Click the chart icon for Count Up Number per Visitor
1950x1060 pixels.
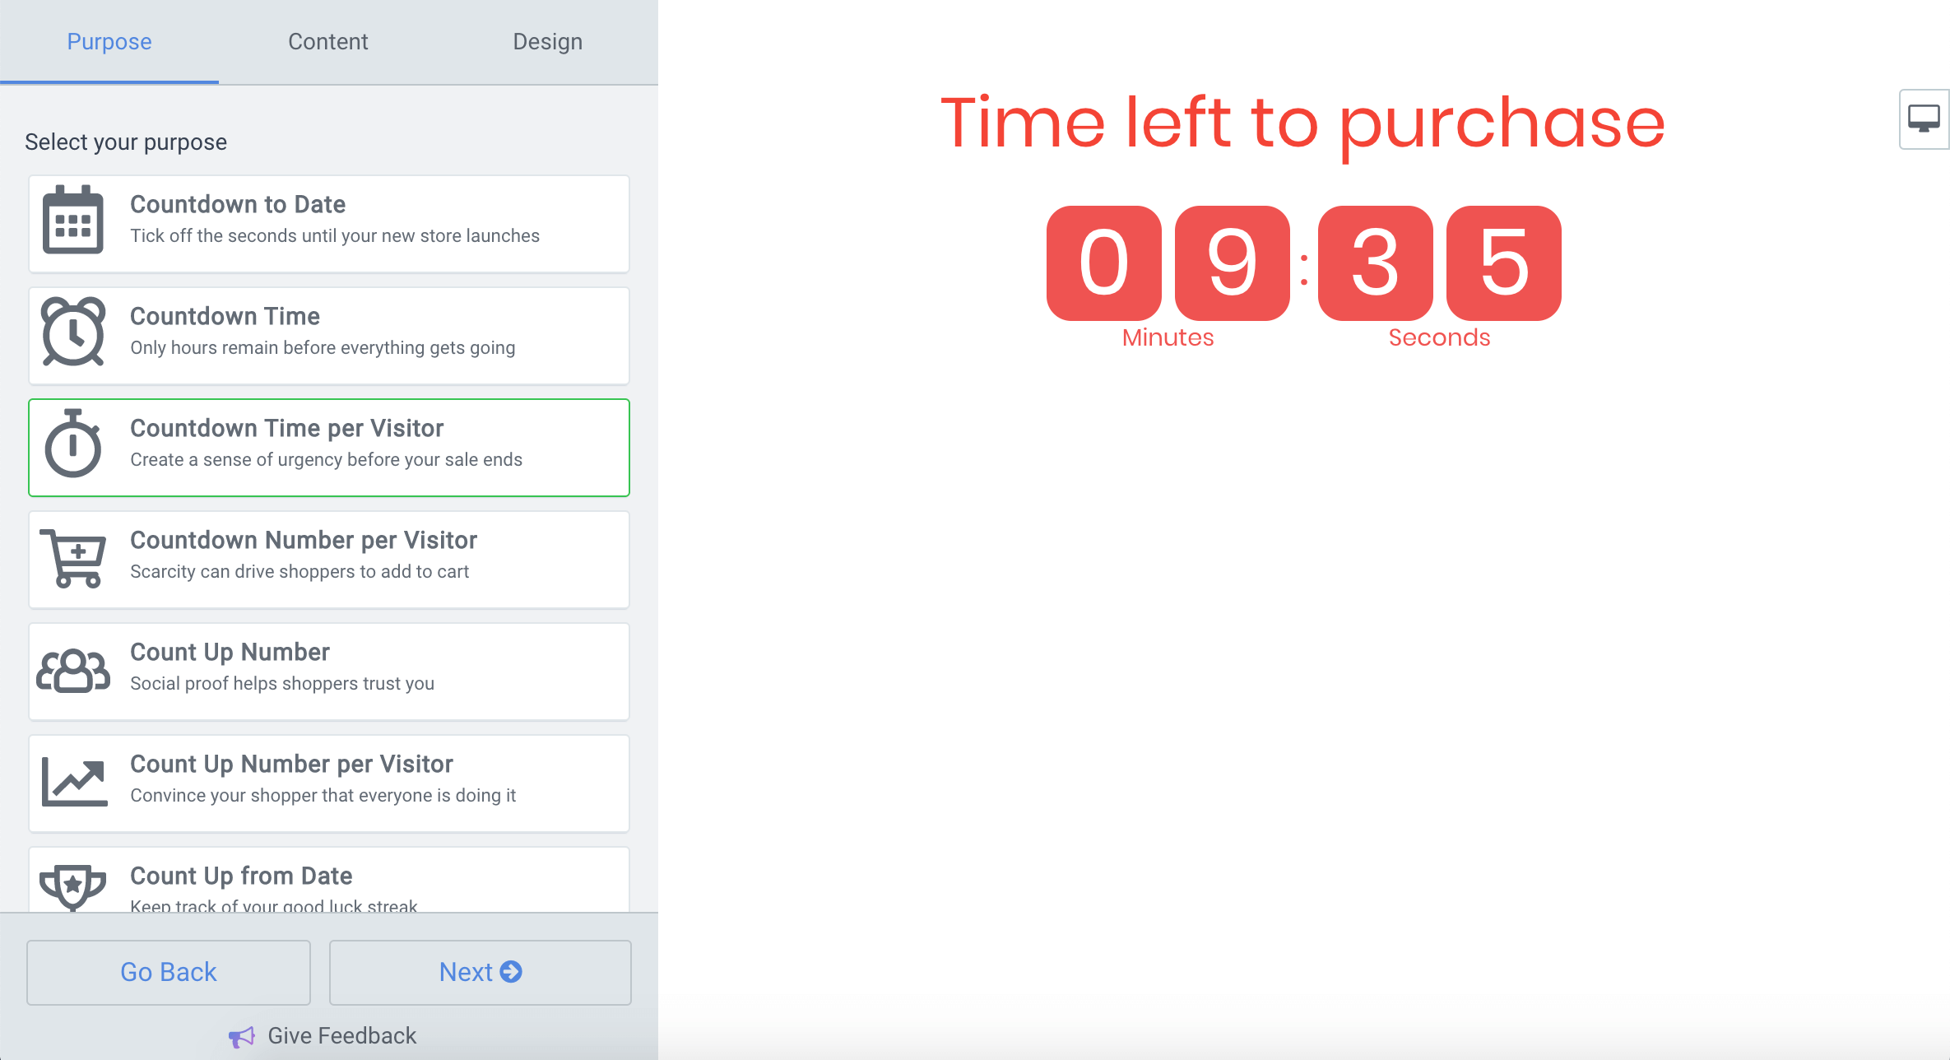coord(73,780)
